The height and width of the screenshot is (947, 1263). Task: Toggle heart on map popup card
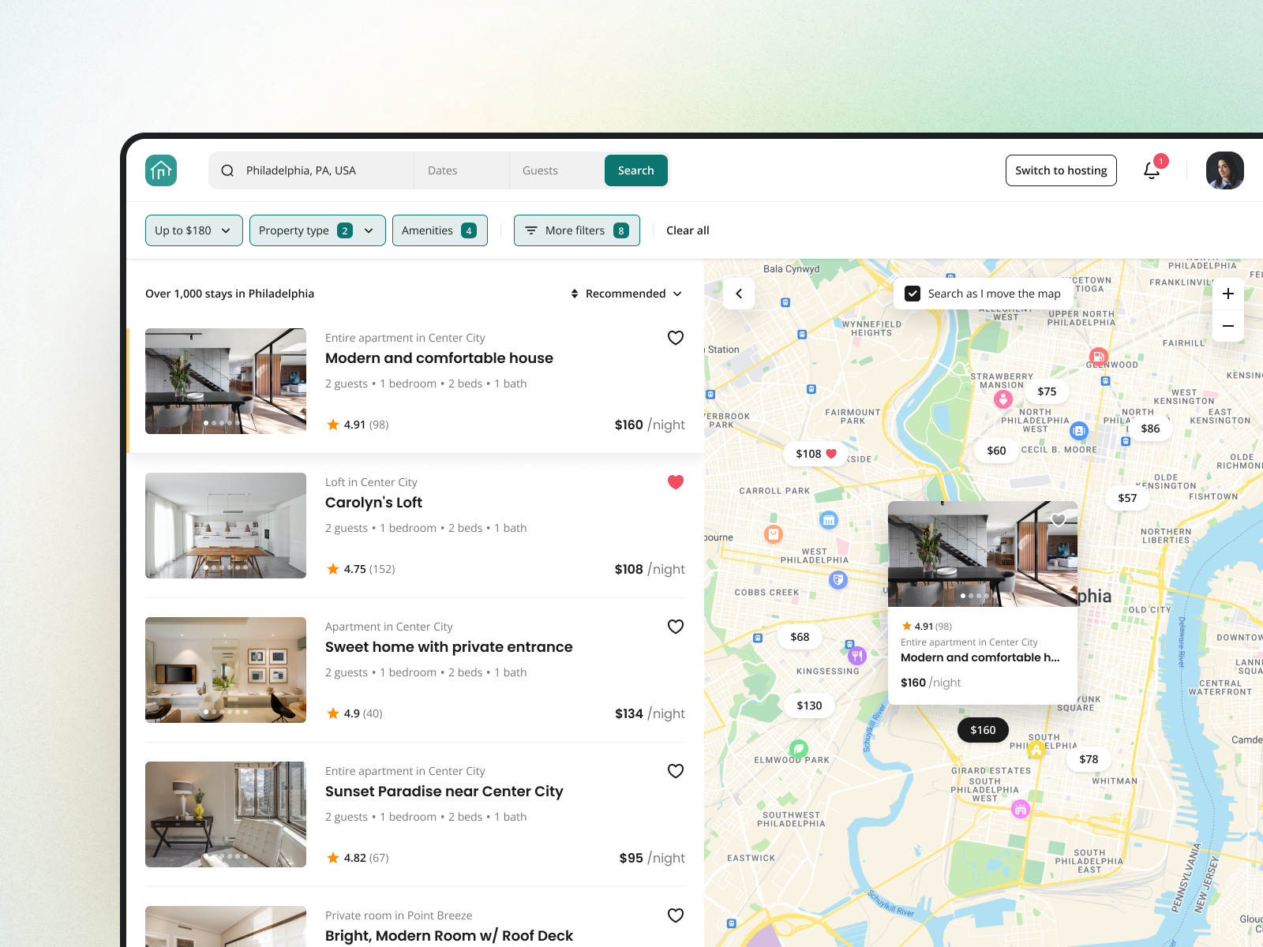click(1059, 519)
